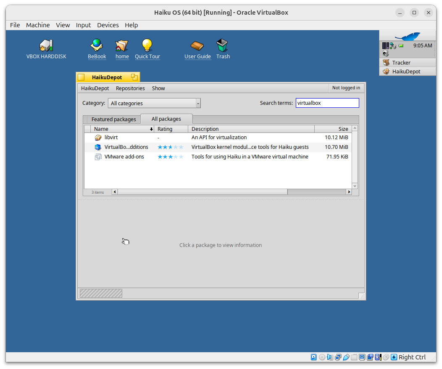Image resolution: width=442 pixels, height=369 pixels.
Task: Click the libvirt package icon
Action: 98,138
